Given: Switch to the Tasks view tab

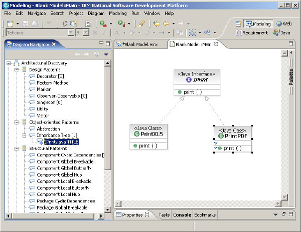Looking at the screenshot, I should tap(164, 215).
